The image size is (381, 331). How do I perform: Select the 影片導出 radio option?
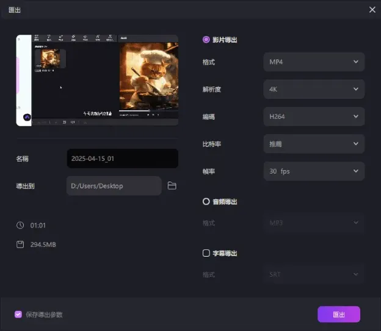pyautogui.click(x=206, y=40)
